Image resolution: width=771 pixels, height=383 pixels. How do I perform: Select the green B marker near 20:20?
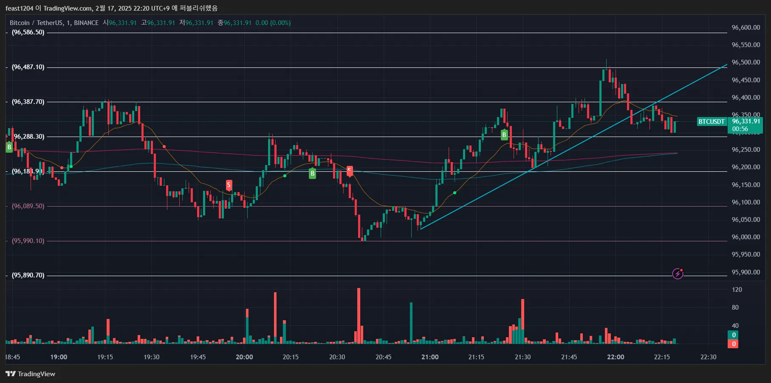[x=312, y=173]
